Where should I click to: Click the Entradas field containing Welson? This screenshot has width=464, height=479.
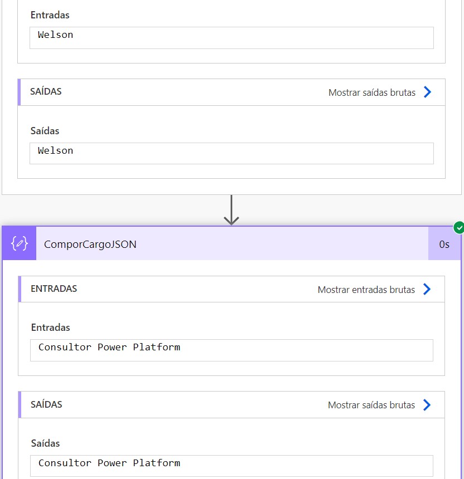(x=231, y=37)
